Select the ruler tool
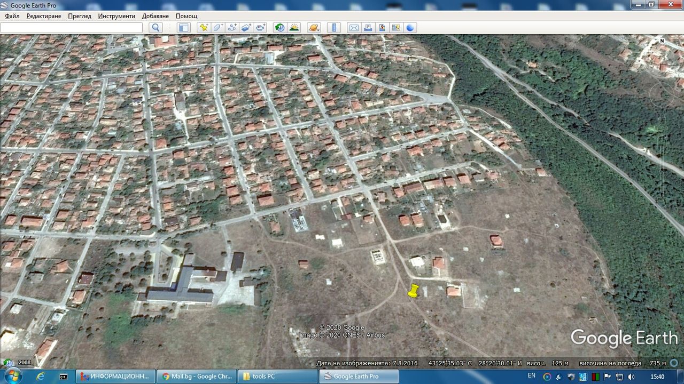The width and height of the screenshot is (684, 384). click(333, 28)
